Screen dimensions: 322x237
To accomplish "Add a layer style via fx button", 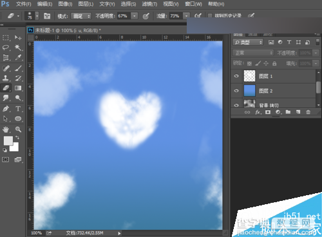I will click(x=258, y=112).
